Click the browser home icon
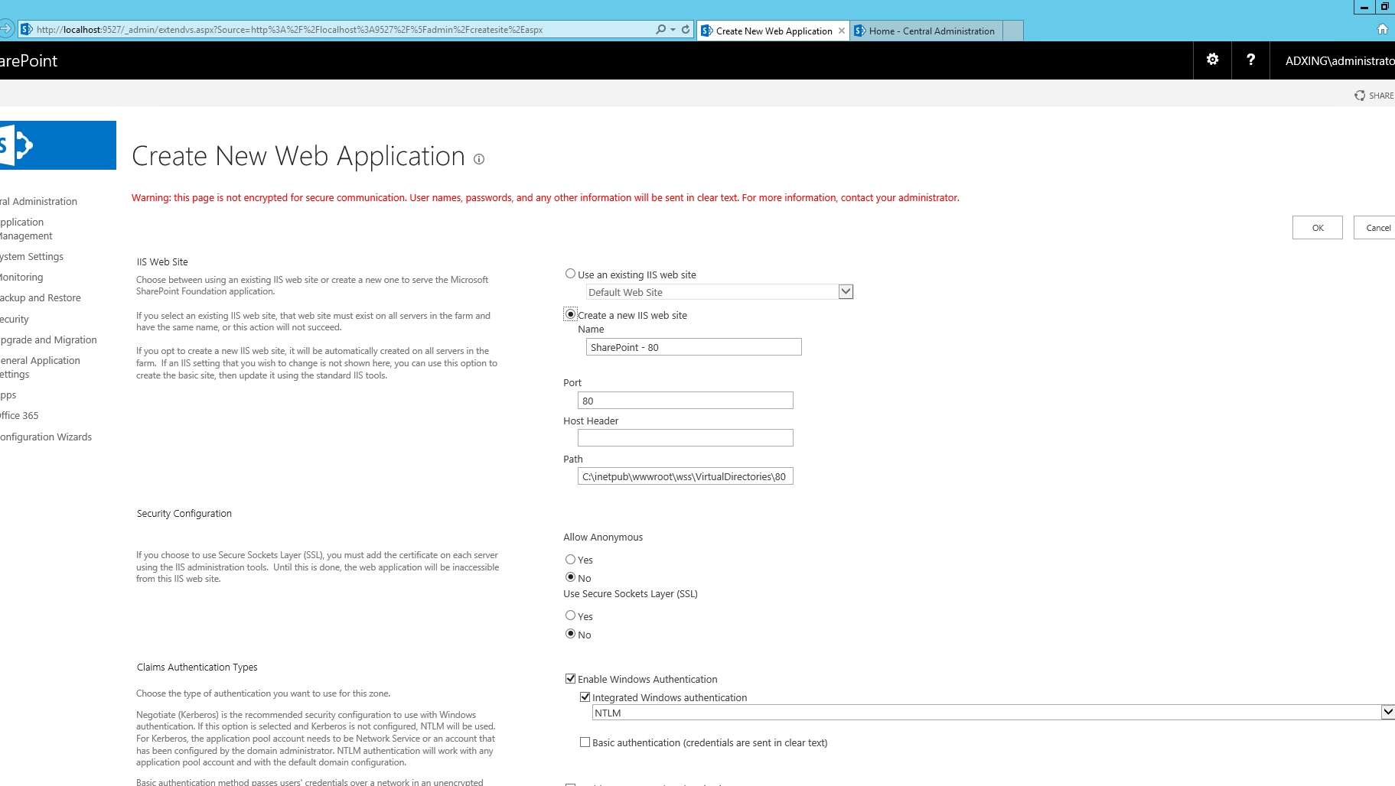The width and height of the screenshot is (1395, 786). 1382,29
